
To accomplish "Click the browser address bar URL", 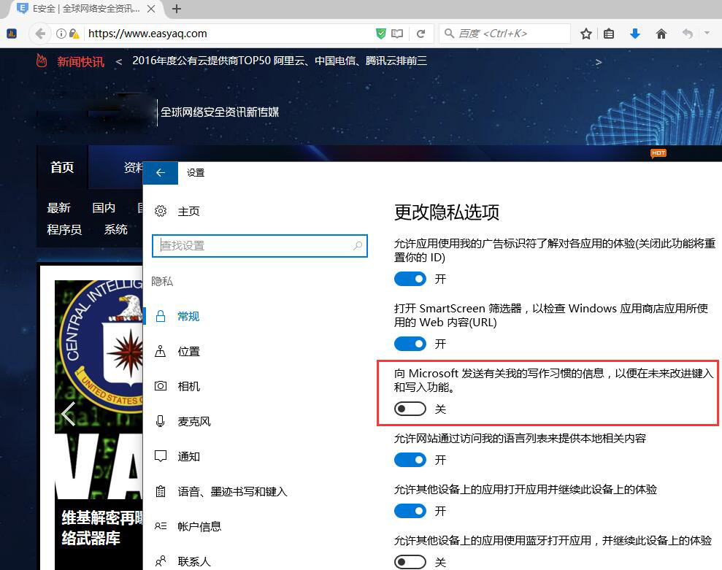I will click(x=147, y=34).
